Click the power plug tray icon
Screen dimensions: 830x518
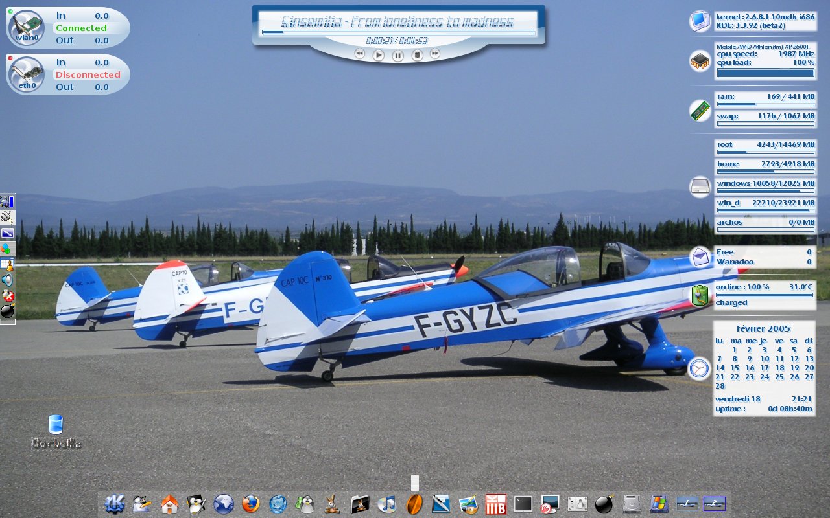8,218
